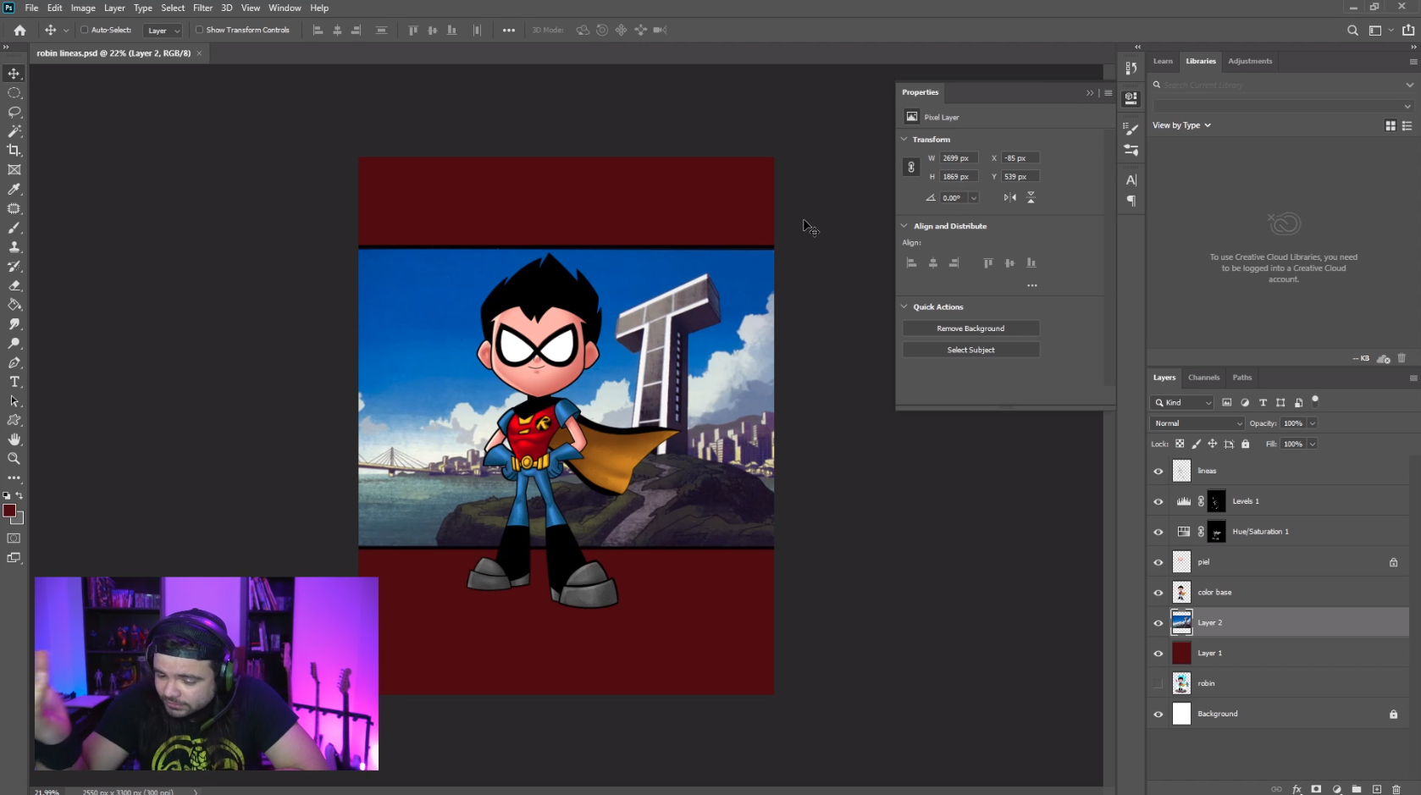Click the more align options ellipsis
This screenshot has height=795, width=1421.
pyautogui.click(x=1031, y=285)
